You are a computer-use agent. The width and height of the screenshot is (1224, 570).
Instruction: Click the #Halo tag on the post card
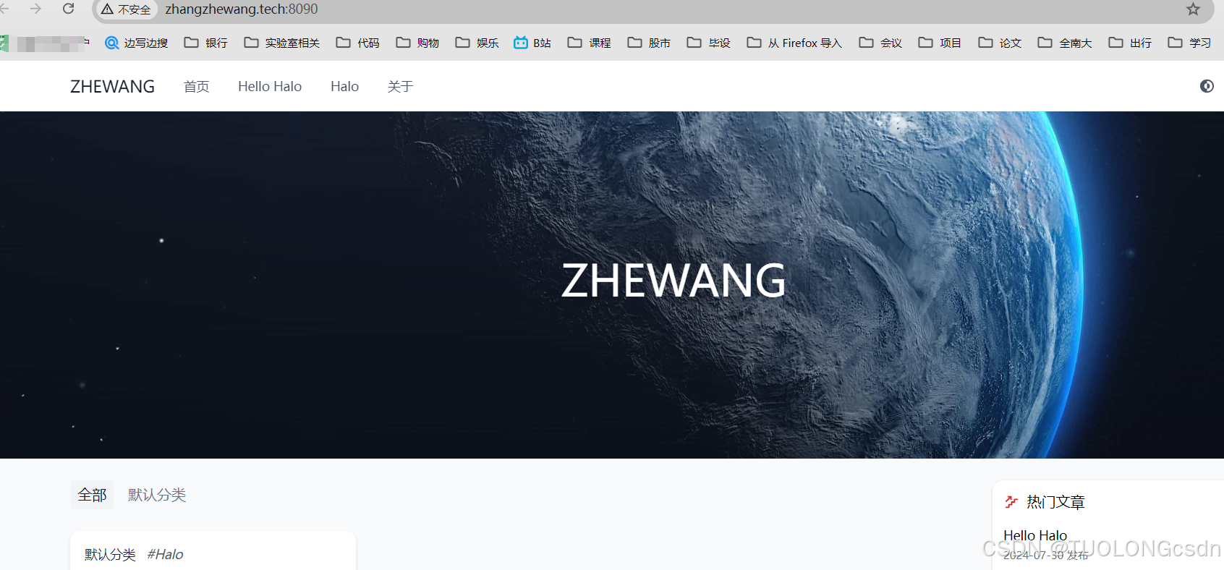pyautogui.click(x=165, y=554)
